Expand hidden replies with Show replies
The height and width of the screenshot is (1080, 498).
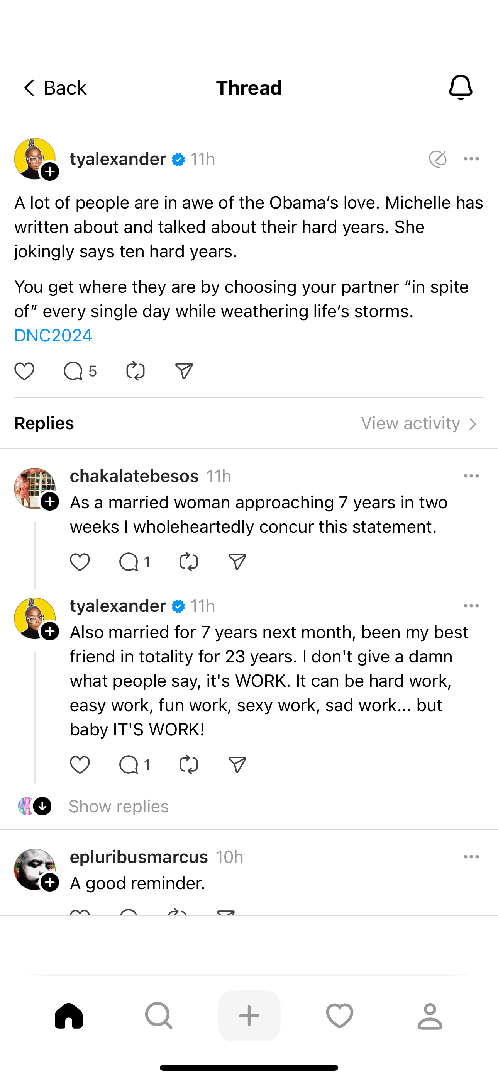pyautogui.click(x=119, y=806)
